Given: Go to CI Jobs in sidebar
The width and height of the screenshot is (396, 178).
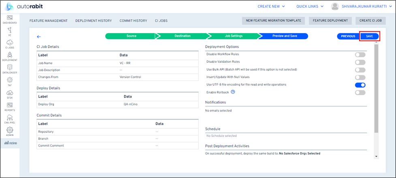Looking at the screenshot, I should coord(10,44).
